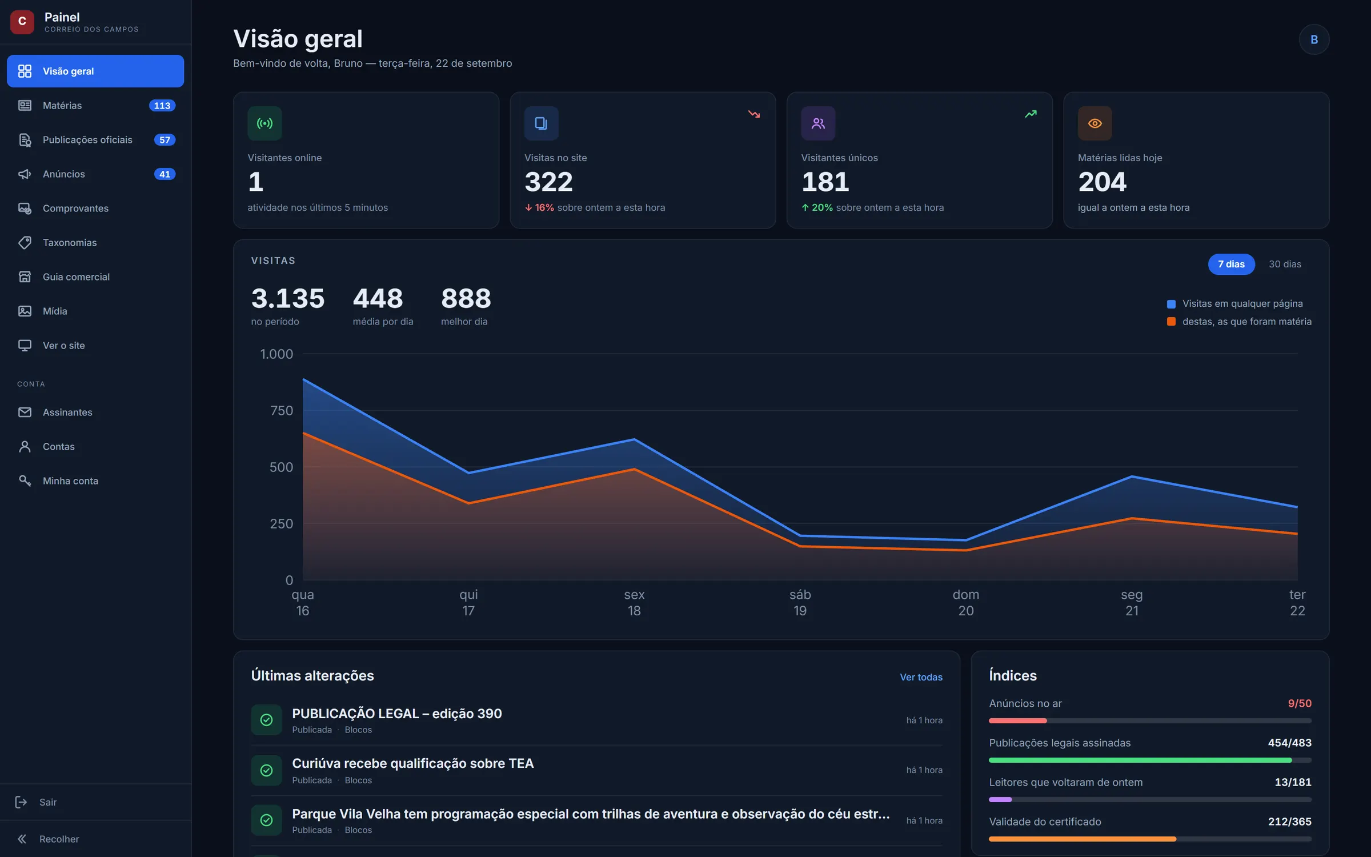Click the 9/50 Anúncios no ar value

(x=1300, y=703)
